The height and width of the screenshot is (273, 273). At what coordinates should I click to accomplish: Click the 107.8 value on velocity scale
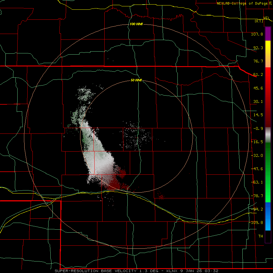(x=257, y=34)
